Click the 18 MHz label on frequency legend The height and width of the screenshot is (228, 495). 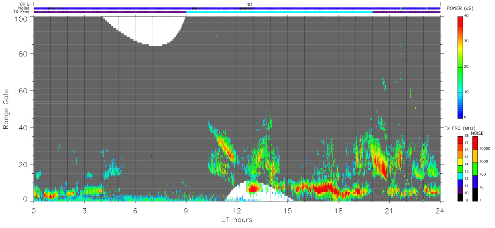(466, 136)
